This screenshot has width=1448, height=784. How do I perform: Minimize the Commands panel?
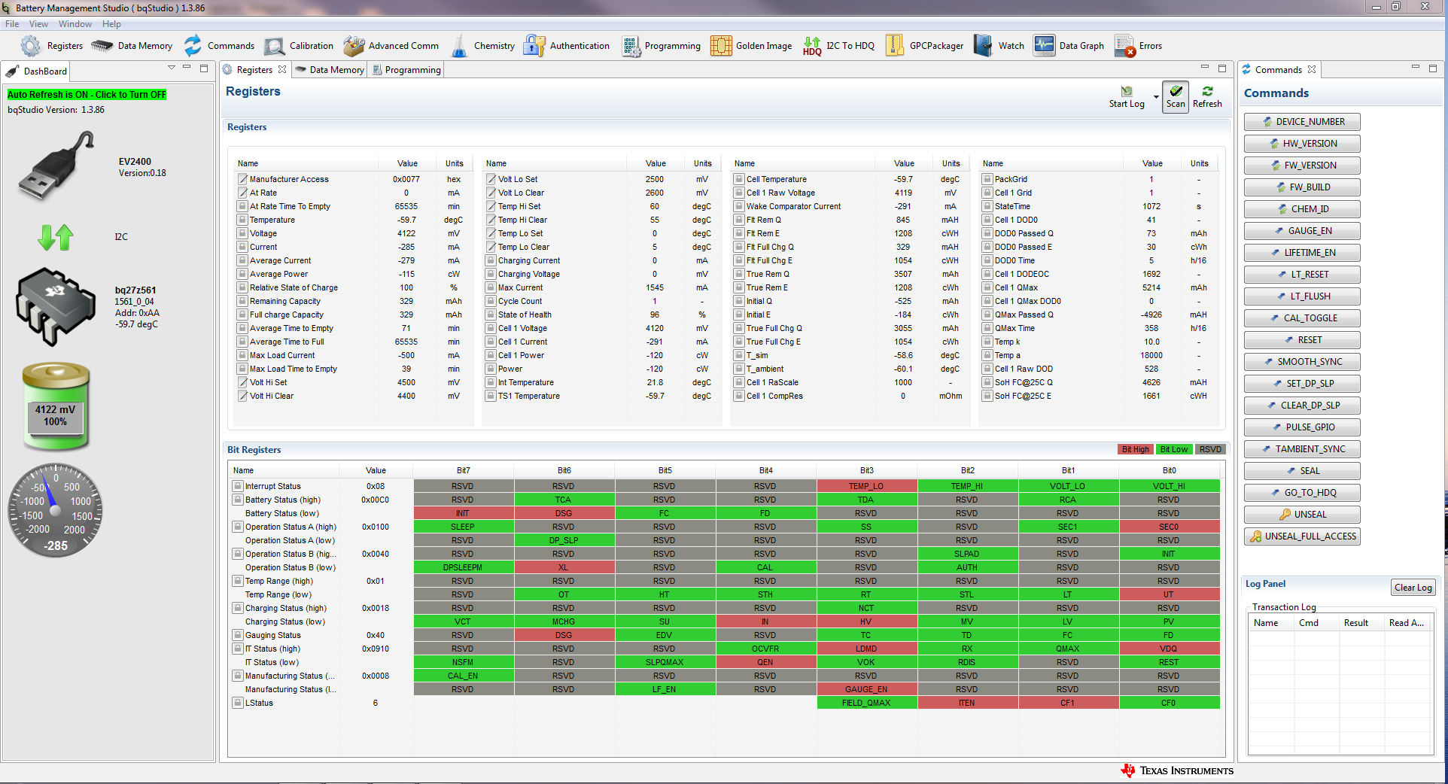pyautogui.click(x=1415, y=68)
